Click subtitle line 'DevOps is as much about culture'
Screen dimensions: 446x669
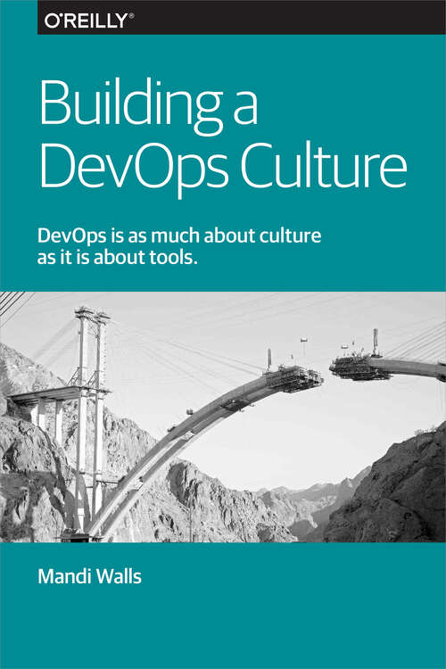[179, 235]
